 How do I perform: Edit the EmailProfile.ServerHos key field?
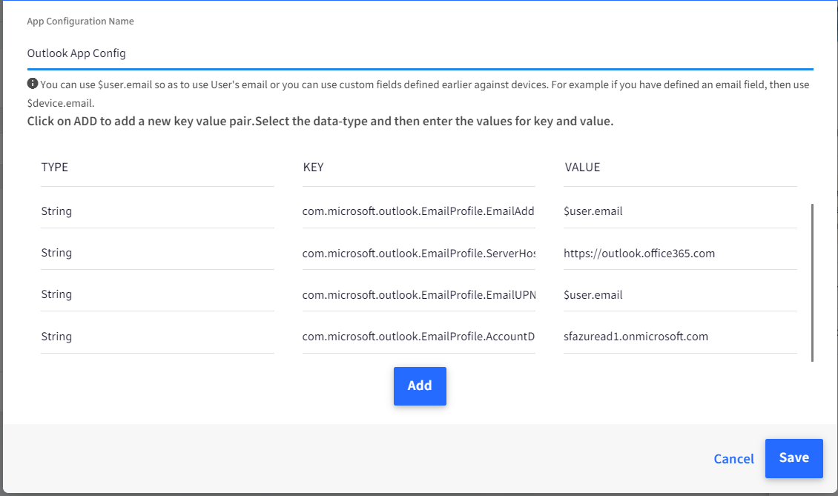[419, 253]
